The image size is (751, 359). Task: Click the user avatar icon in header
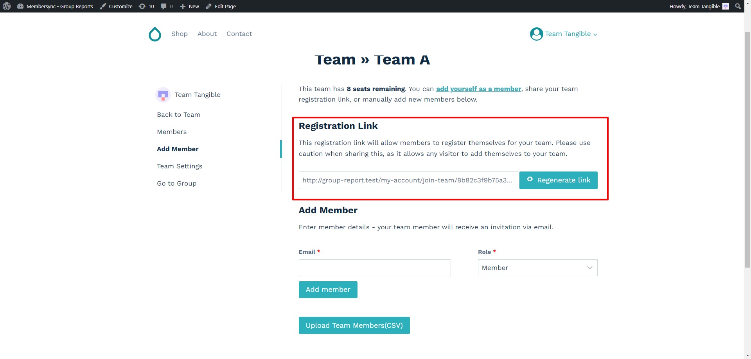tap(536, 34)
